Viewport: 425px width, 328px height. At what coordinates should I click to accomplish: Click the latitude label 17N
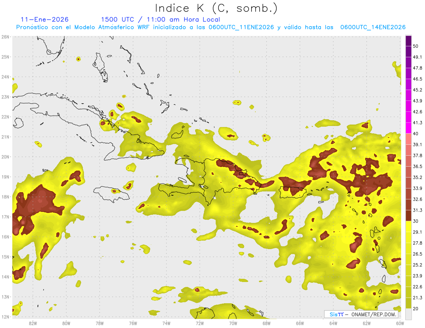tap(5, 217)
